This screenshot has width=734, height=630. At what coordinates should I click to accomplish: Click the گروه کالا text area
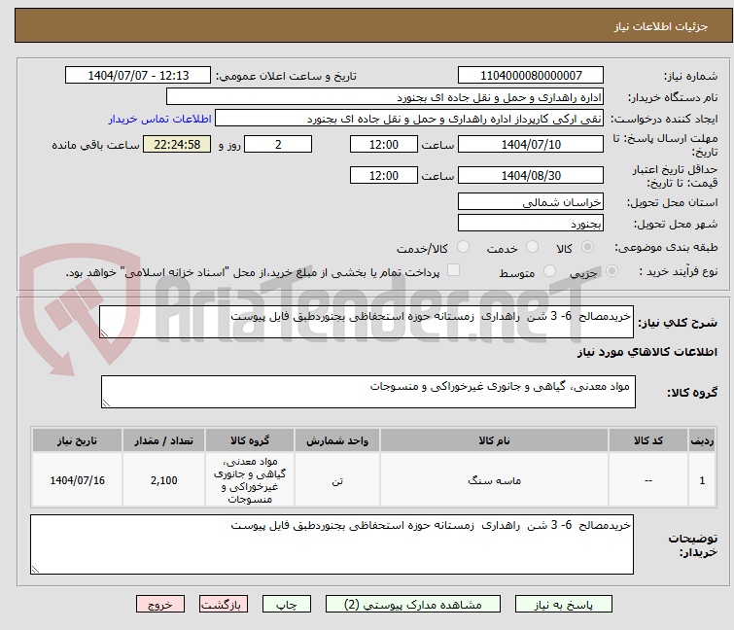coord(367,392)
